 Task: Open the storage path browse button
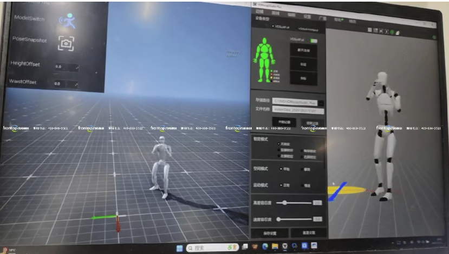[x=321, y=102]
